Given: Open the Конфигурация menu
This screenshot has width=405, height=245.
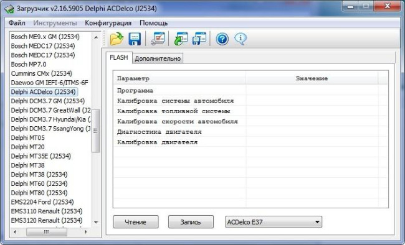Looking at the screenshot, I should [108, 23].
